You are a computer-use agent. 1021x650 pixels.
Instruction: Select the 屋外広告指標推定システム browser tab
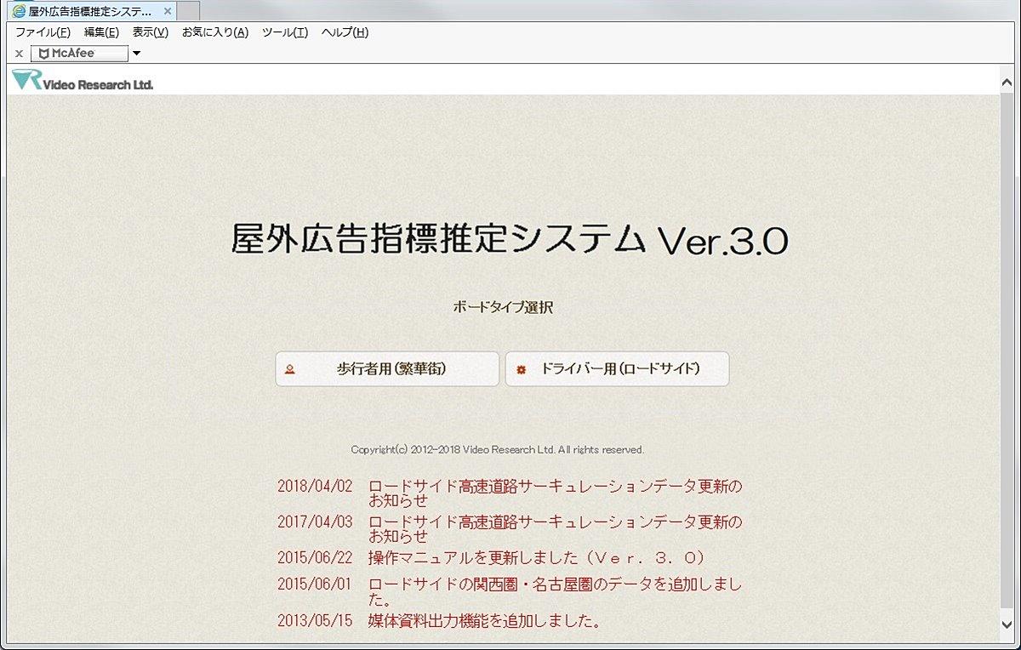pyautogui.click(x=85, y=12)
